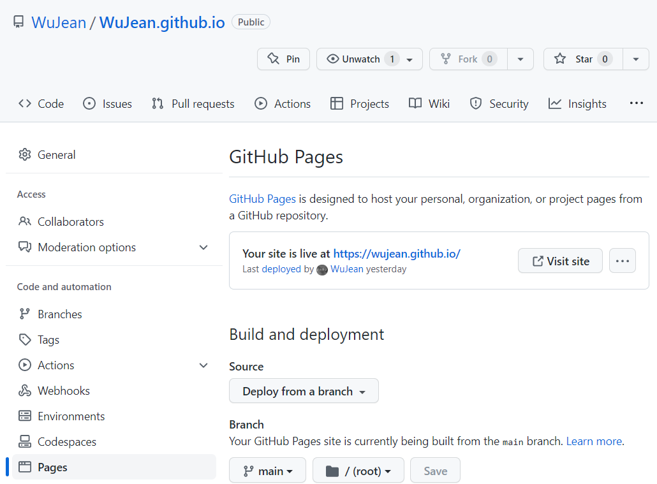This screenshot has width=657, height=484.
Task: Open the Pull requests tab
Action: click(x=193, y=103)
